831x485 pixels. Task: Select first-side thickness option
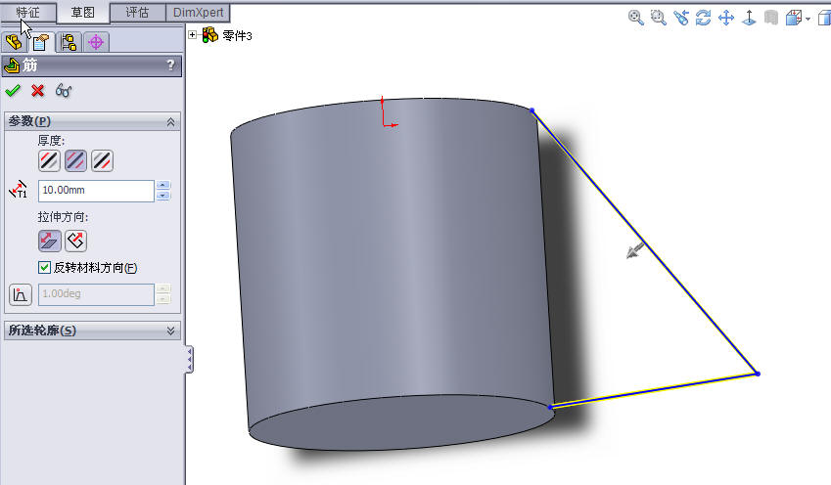pyautogui.click(x=49, y=160)
